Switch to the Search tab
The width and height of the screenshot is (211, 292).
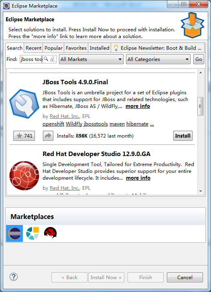(x=14, y=48)
